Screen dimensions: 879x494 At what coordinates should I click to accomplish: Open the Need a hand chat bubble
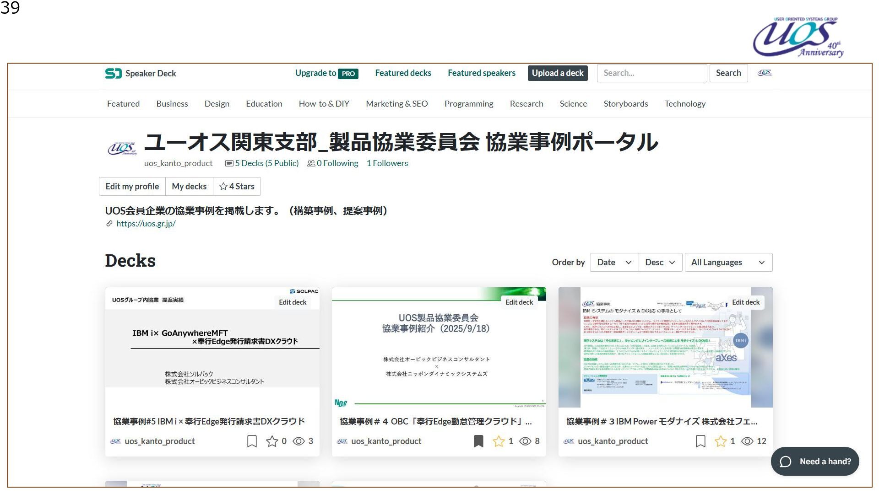pos(815,462)
